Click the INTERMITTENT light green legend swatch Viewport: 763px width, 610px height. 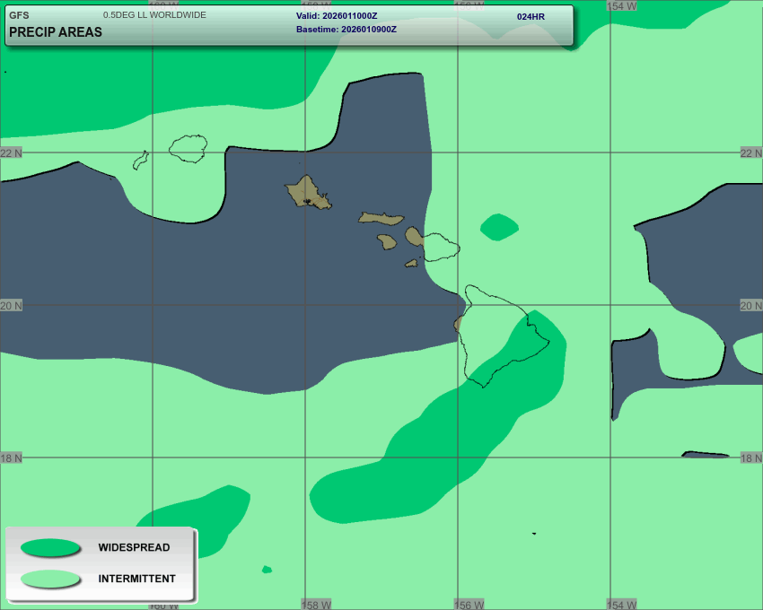[50, 579]
